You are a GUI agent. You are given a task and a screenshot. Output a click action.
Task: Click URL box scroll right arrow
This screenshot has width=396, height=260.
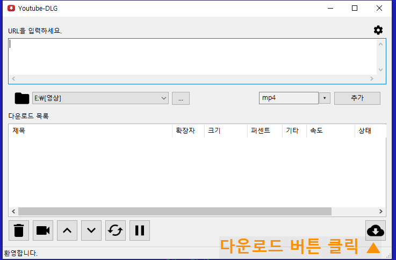(x=371, y=79)
